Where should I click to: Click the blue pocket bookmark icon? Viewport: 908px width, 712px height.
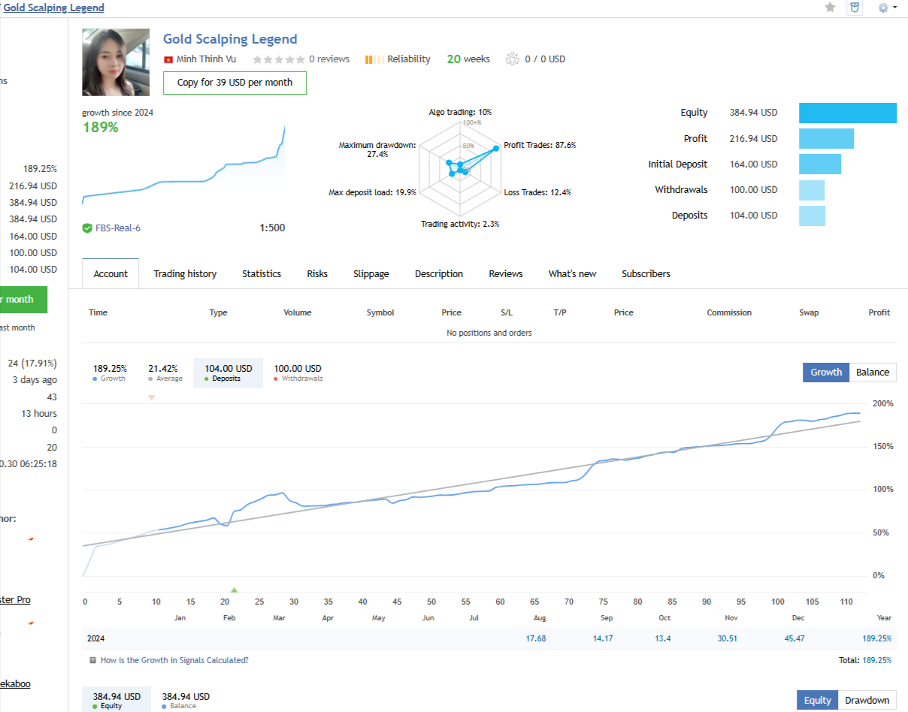(855, 8)
